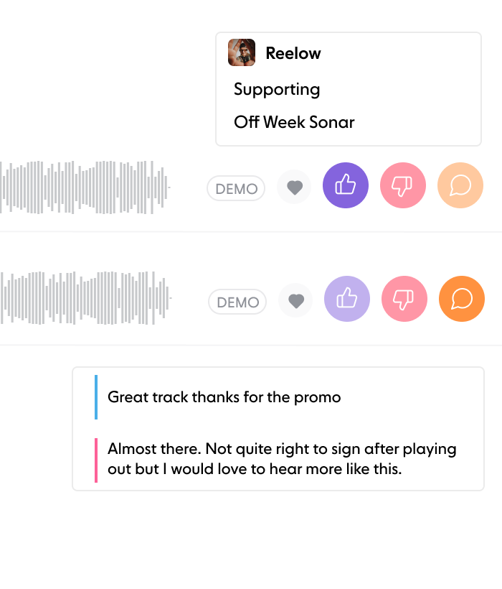The width and height of the screenshot is (502, 589).
Task: Select the Supporting entry in Reelow card
Action: pyautogui.click(x=277, y=90)
